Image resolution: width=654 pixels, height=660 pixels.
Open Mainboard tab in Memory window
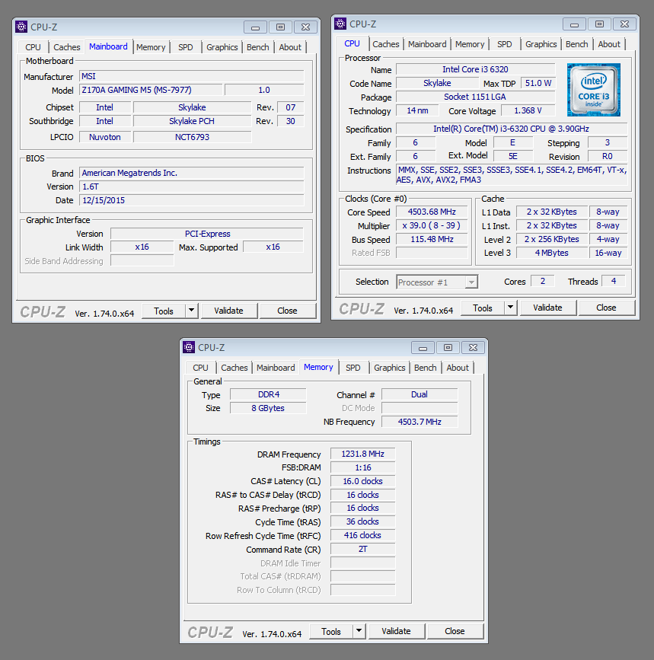[276, 368]
